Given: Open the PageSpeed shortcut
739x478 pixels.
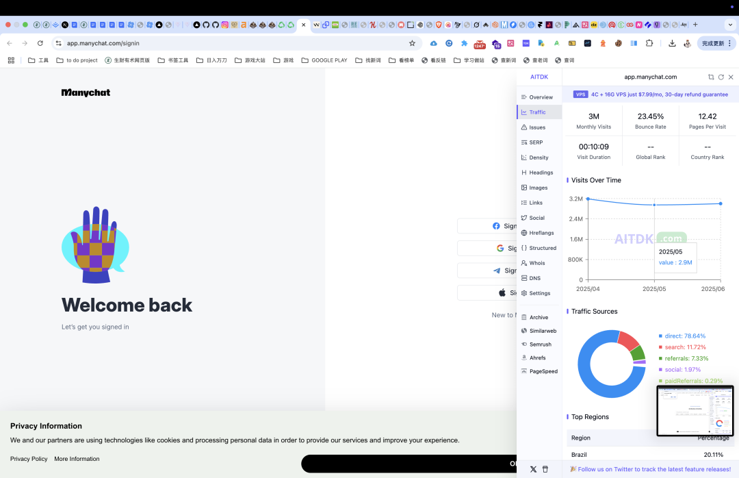Looking at the screenshot, I should point(540,371).
